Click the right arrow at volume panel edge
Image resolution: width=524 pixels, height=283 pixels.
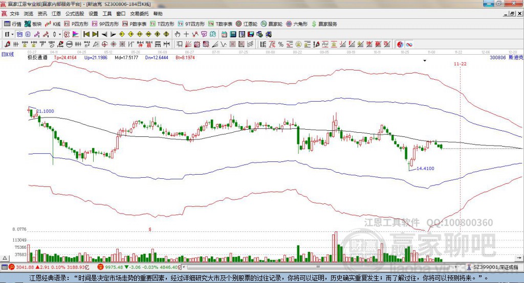519,258
